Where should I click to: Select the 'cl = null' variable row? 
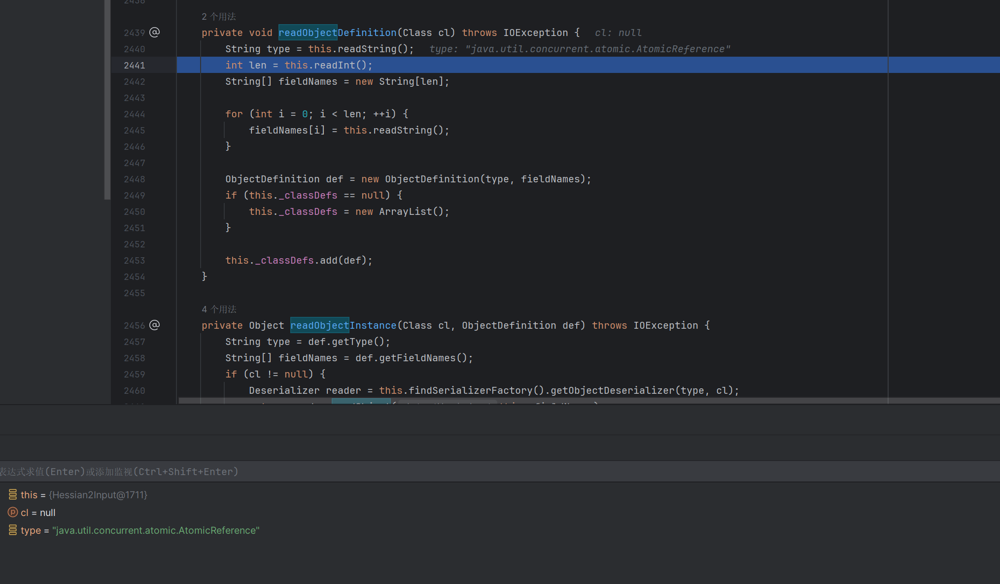tap(38, 513)
